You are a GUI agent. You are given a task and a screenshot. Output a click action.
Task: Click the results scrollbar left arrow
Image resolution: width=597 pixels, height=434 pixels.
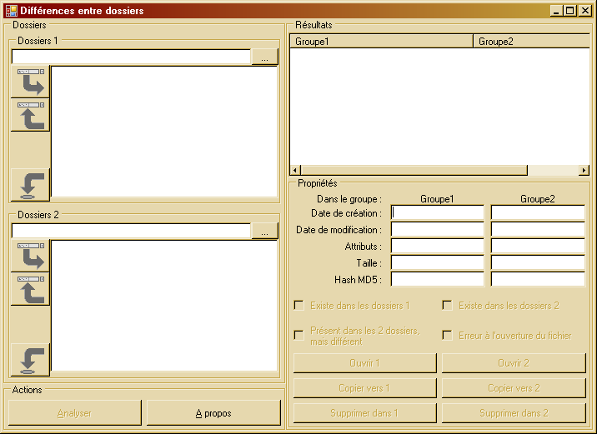pos(295,170)
